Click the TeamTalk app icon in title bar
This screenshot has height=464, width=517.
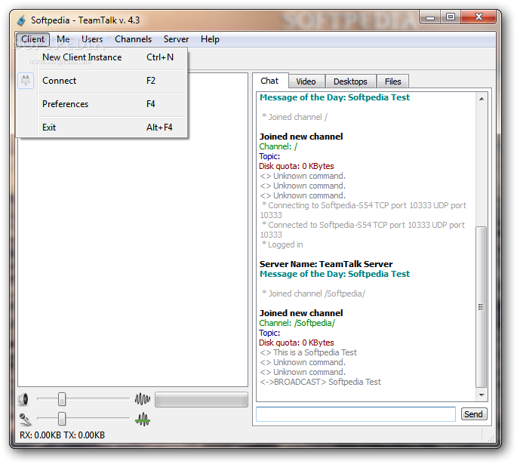tap(21, 20)
